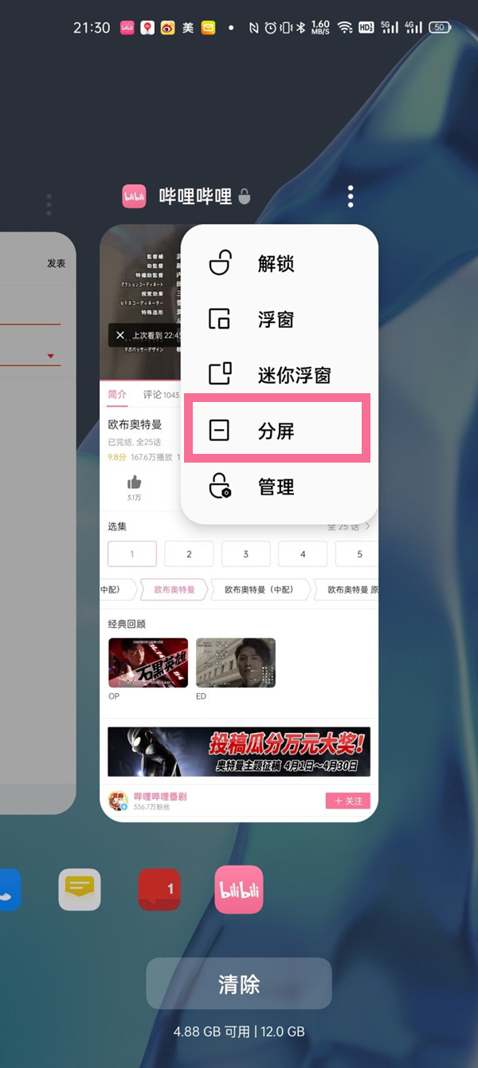Click the +关注 follow button
Image resolution: width=478 pixels, height=1068 pixels.
[347, 801]
